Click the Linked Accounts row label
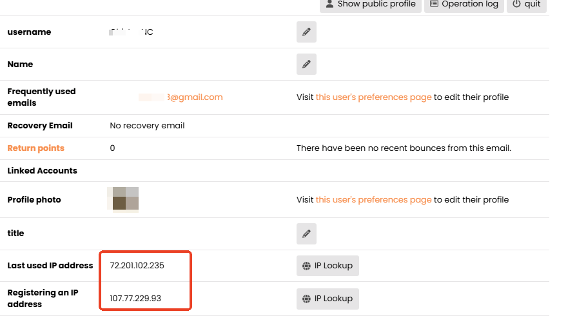577x318 pixels. (42, 171)
